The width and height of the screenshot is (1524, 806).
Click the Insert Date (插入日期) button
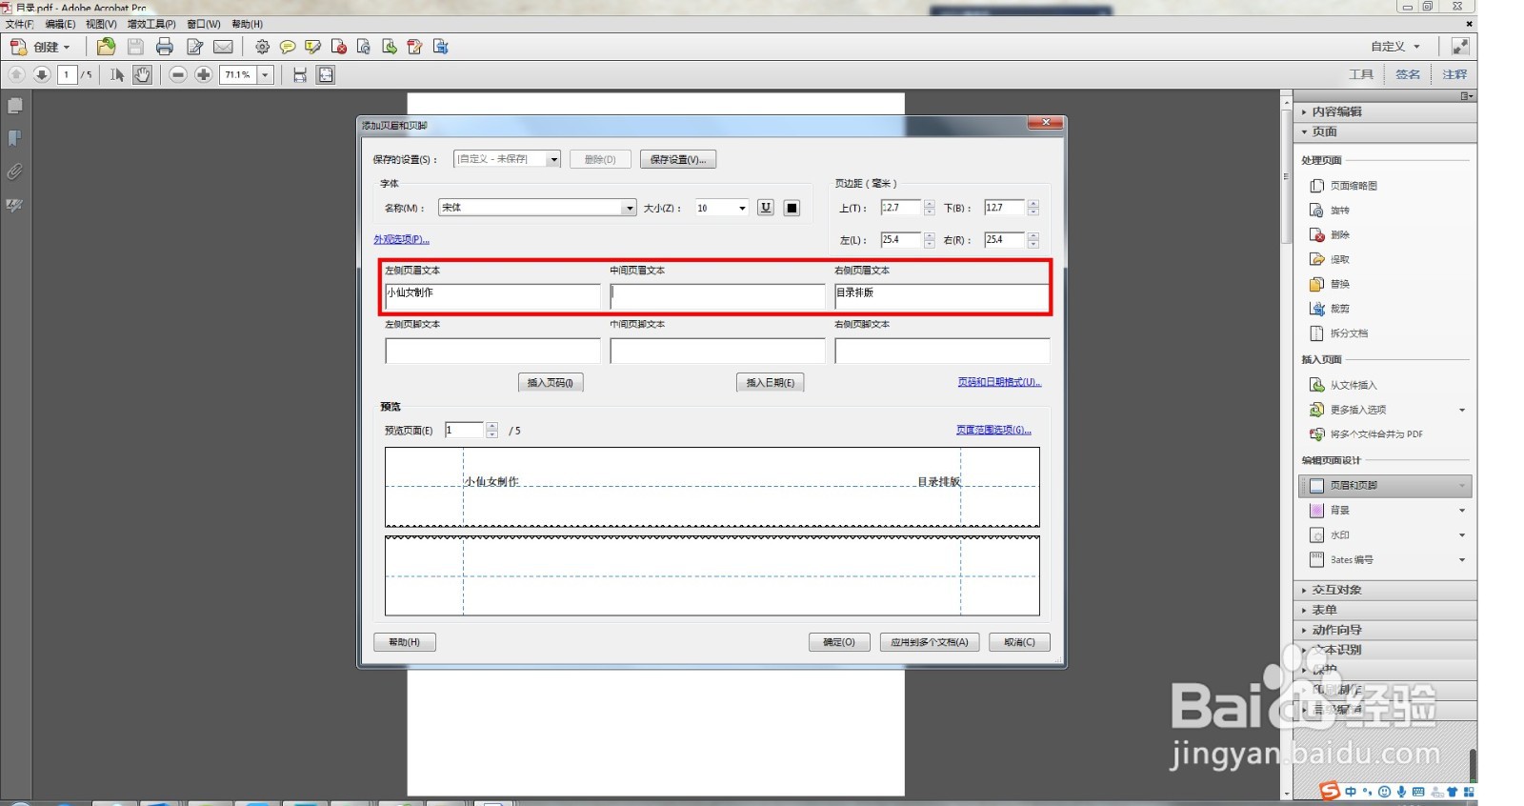tap(771, 382)
